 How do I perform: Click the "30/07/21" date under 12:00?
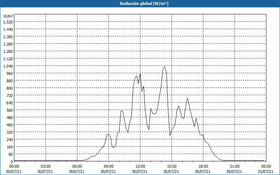click(140, 171)
